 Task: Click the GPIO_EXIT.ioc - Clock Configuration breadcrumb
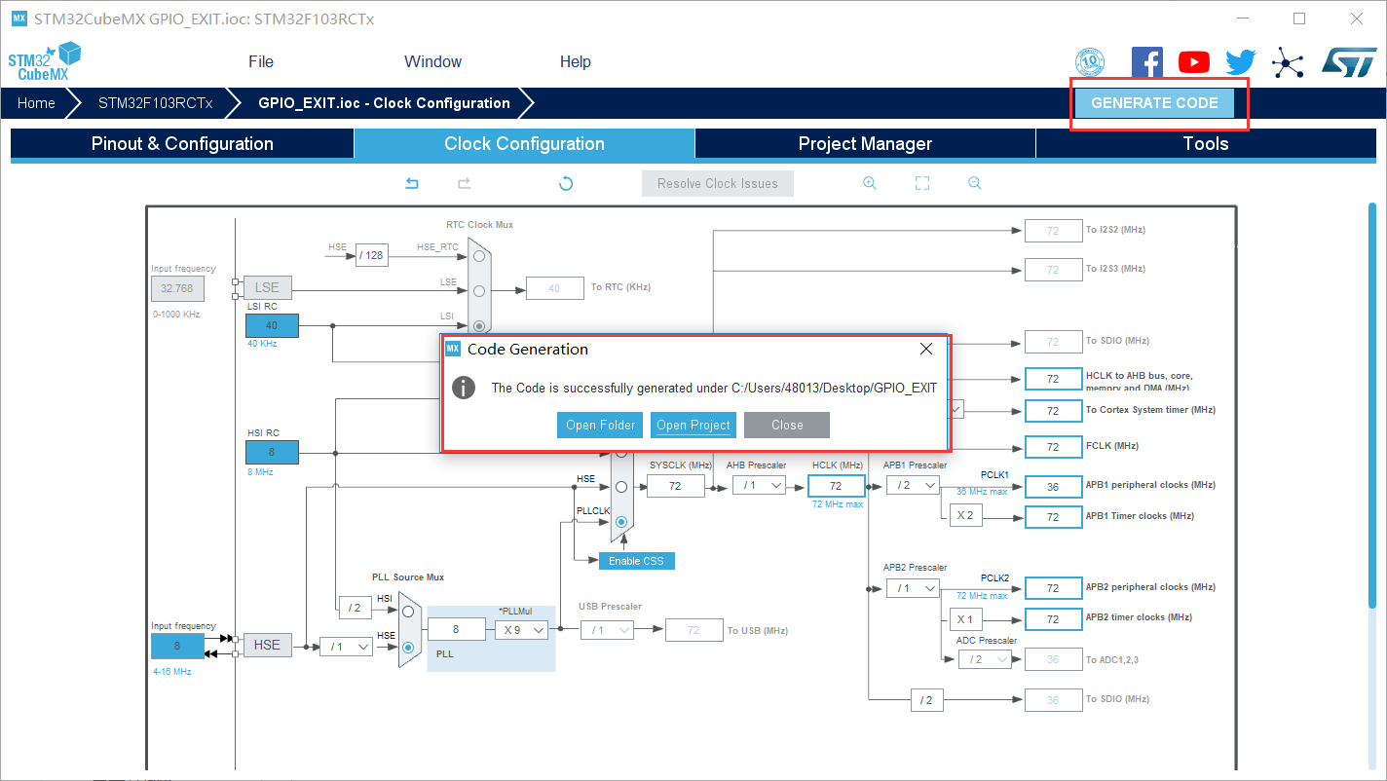coord(384,103)
